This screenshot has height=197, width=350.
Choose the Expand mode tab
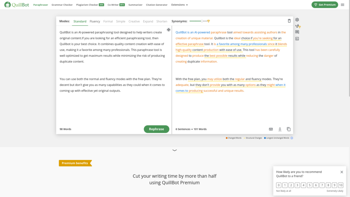(x=148, y=22)
